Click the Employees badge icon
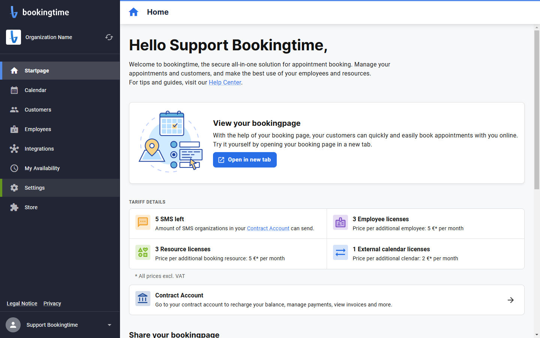This screenshot has height=338, width=540. pyautogui.click(x=14, y=129)
